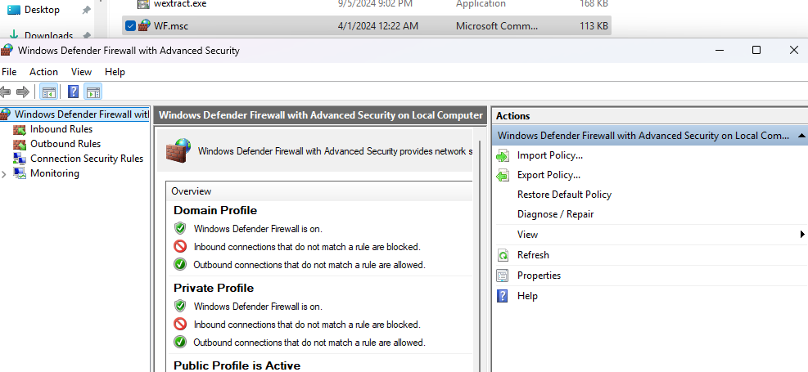The image size is (808, 372).
Task: Toggle the Show/Hide Action Pane toolbar icon
Action: tap(93, 92)
